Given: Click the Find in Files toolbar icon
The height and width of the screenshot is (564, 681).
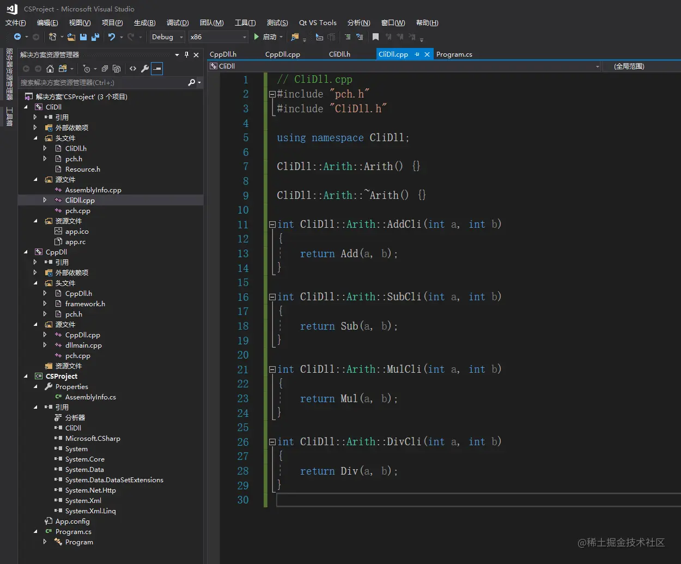Looking at the screenshot, I should pos(295,37).
